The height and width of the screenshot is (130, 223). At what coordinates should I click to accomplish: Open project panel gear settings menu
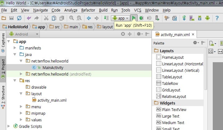(139, 34)
